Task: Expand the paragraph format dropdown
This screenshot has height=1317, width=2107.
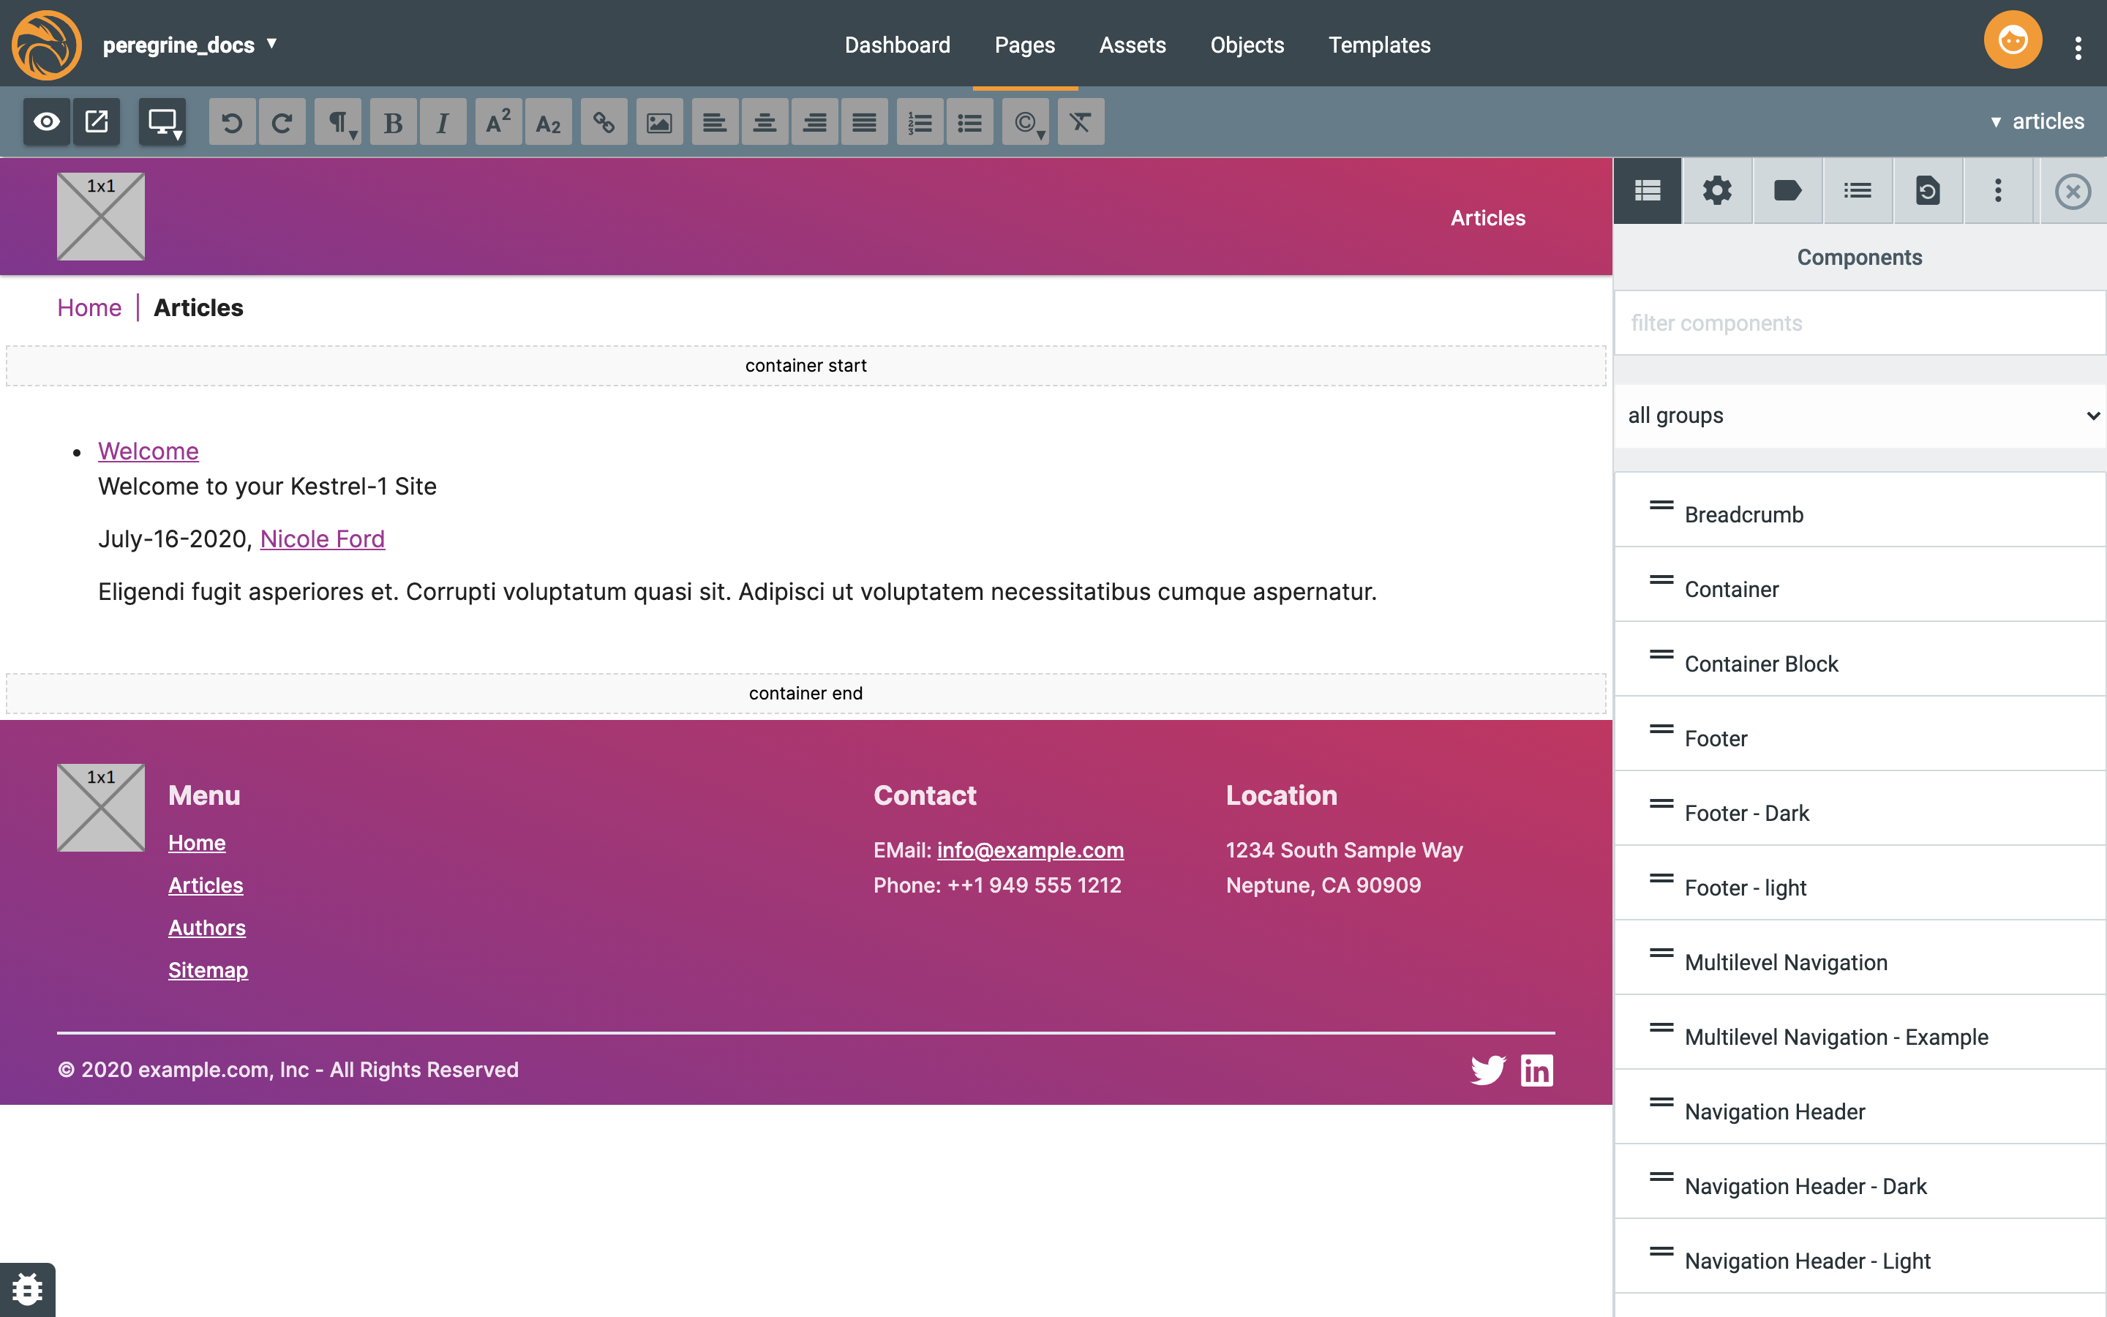Action: (x=339, y=122)
